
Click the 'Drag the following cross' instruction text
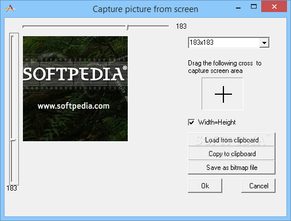(x=225, y=67)
